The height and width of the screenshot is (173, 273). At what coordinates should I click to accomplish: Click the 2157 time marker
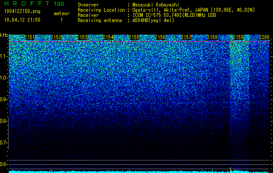tap(186, 37)
